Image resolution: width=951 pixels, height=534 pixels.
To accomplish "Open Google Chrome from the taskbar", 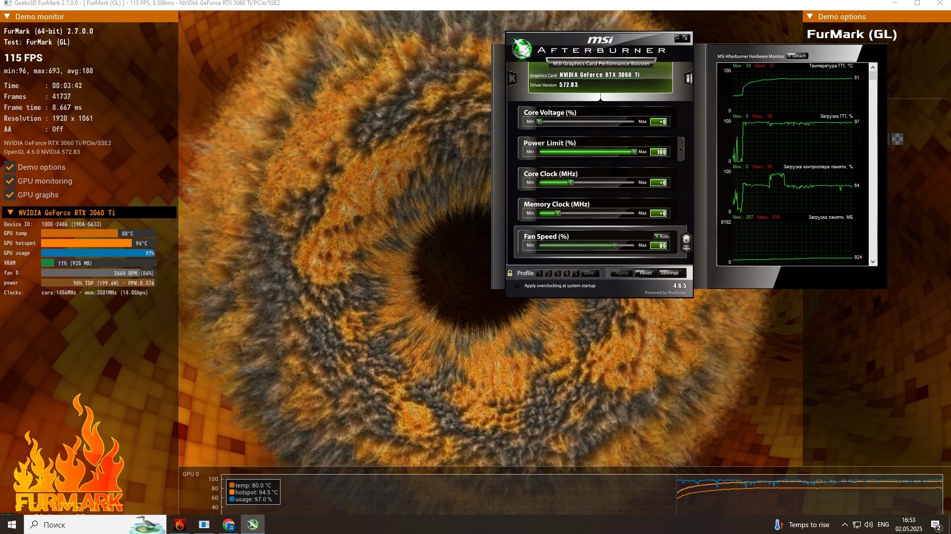I will tap(228, 525).
